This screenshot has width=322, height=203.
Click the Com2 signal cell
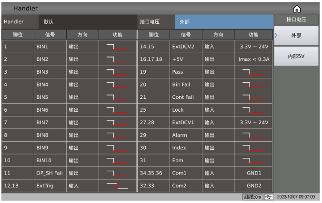(x=186, y=186)
